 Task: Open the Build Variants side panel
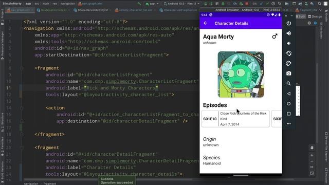tap(2, 171)
